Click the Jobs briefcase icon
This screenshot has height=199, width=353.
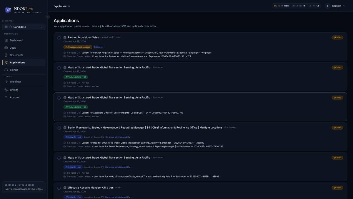pyautogui.click(x=6, y=48)
